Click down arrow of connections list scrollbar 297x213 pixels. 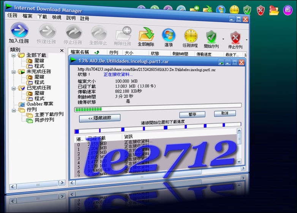239,161
